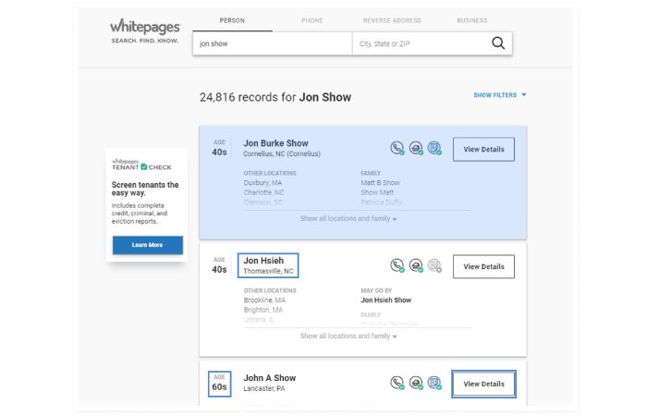Click address icon for John A Show
Image resolution: width=647 pixels, height=416 pixels.
point(416,383)
